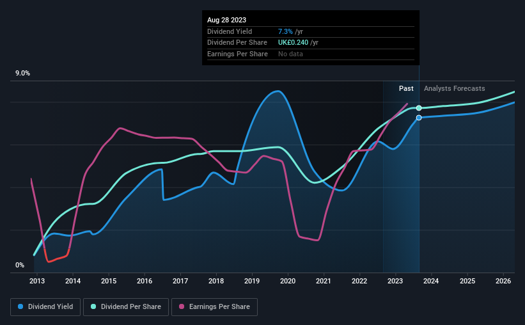
Task: Click the Past region label
Action: tap(406, 88)
